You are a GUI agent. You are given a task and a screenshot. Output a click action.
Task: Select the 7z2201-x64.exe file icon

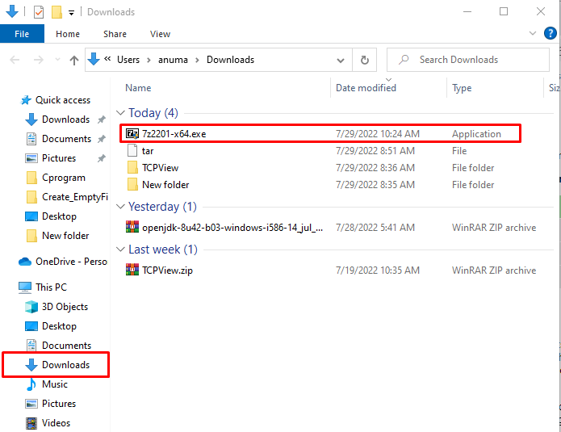(x=132, y=134)
